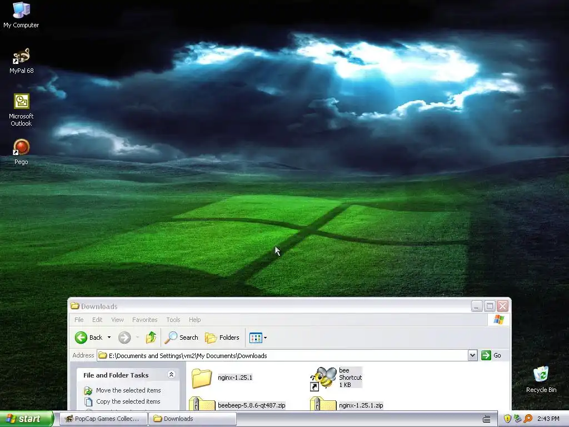Switch to PopCap Games Collection taskbar button
Viewport: 569px width, 427px height.
click(103, 419)
